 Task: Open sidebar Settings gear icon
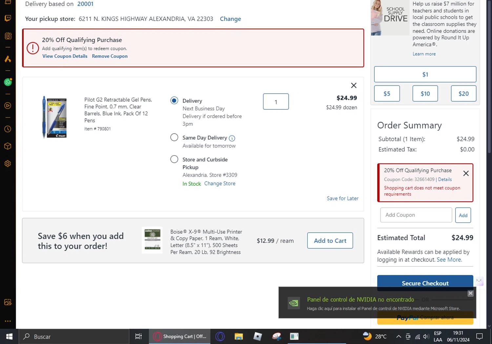8,163
